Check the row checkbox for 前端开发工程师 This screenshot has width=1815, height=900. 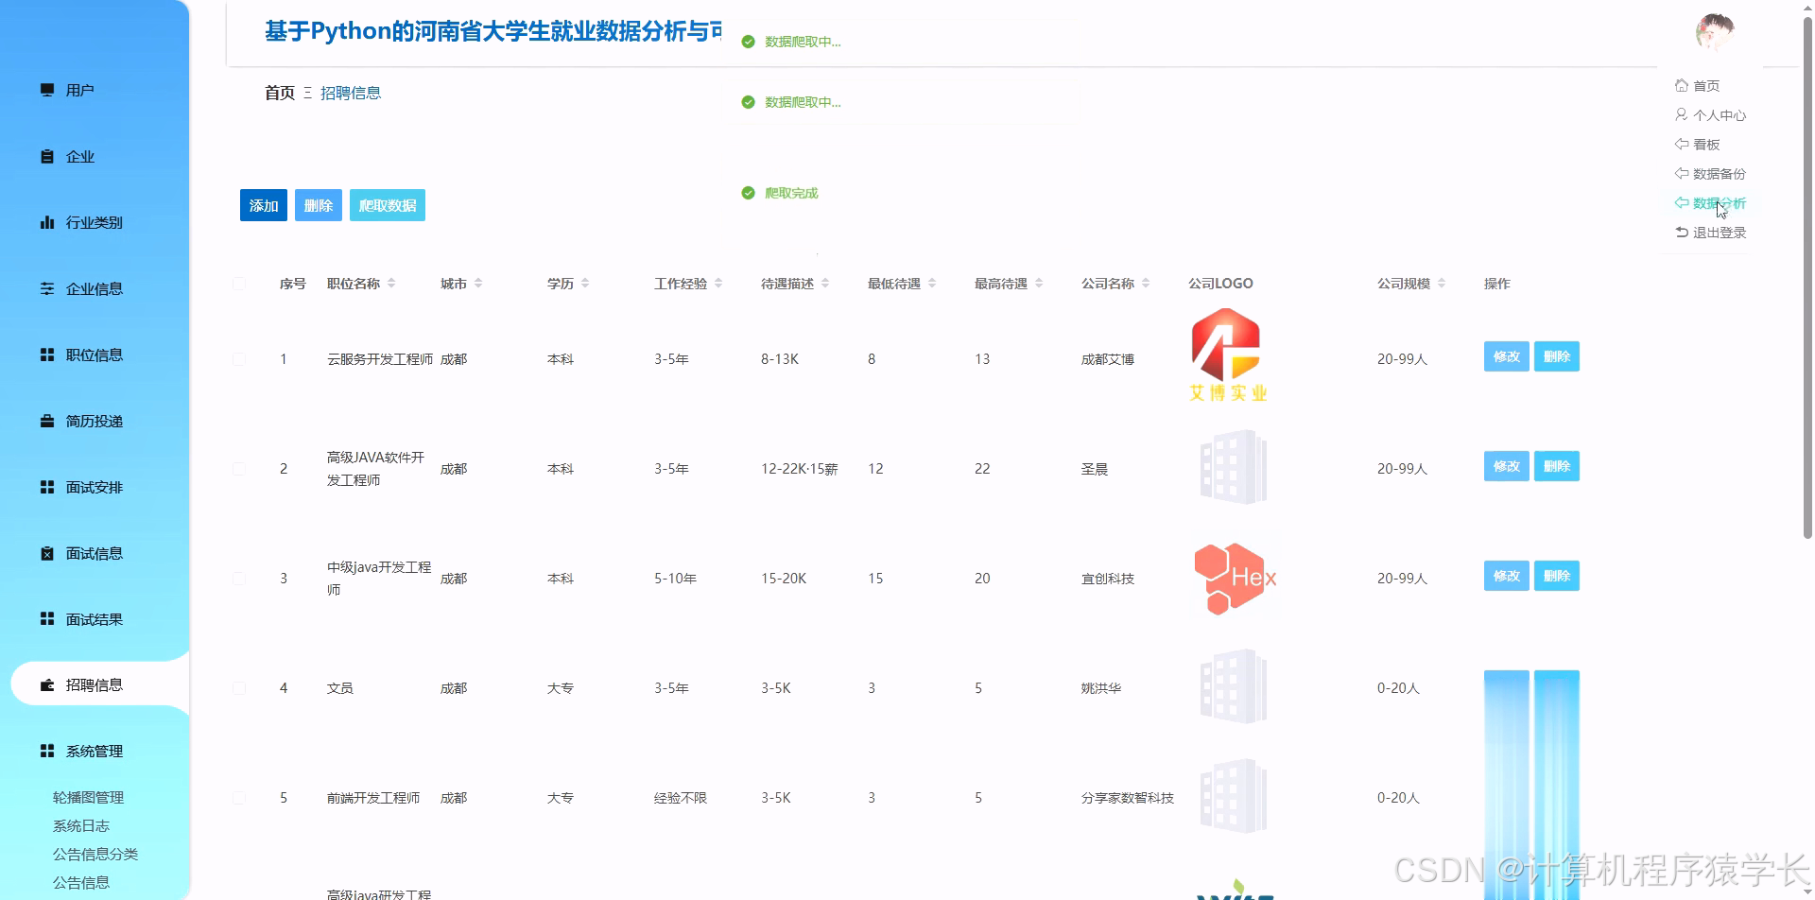[239, 797]
